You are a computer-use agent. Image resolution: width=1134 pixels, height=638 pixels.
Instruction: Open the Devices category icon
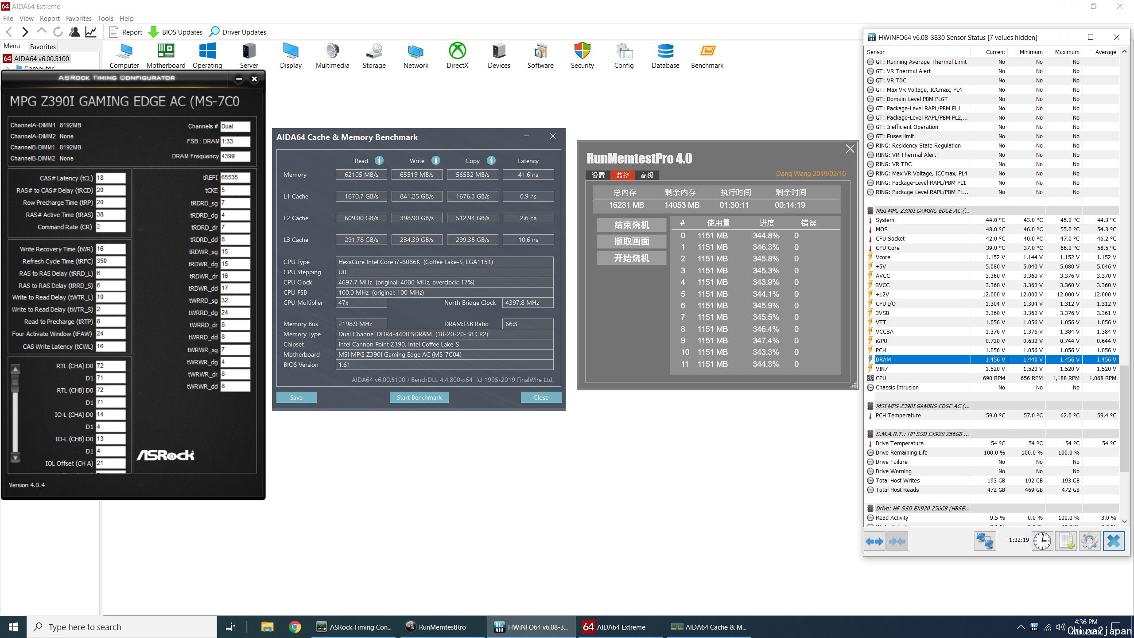[x=499, y=55]
